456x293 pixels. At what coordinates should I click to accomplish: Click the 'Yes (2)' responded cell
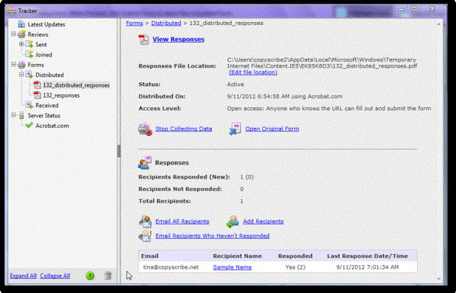(296, 267)
